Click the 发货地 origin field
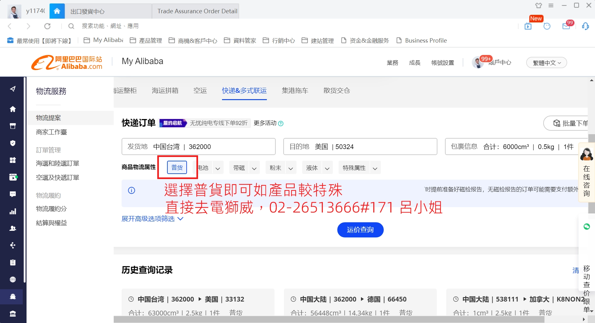This screenshot has width=595, height=323. (x=198, y=147)
